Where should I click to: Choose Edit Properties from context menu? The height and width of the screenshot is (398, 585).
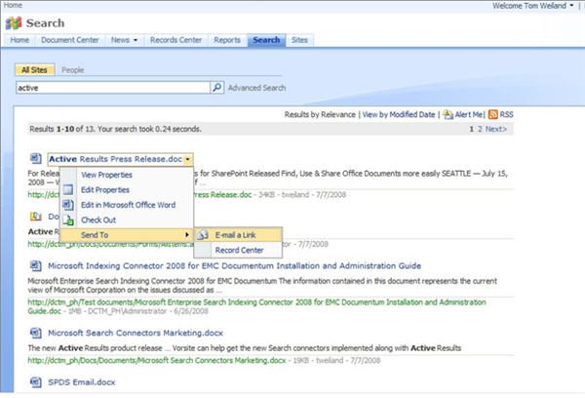coord(105,189)
